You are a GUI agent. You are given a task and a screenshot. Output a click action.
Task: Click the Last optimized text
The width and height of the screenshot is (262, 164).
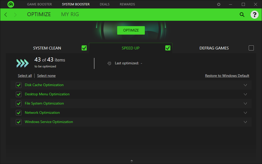[x=128, y=63]
